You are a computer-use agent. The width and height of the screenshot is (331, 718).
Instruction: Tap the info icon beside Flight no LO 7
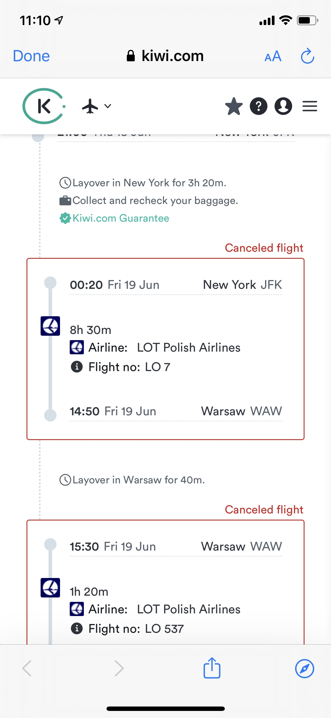coord(77,367)
